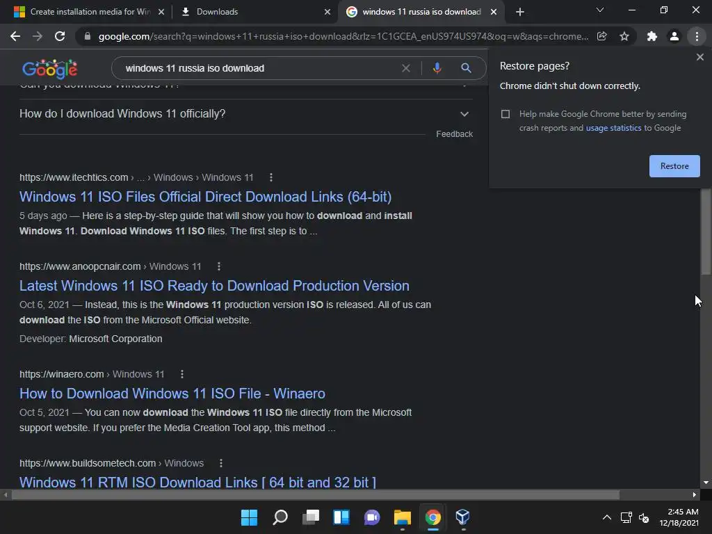
Task: Select the windows 11 russia iso download tab
Action: pyautogui.click(x=421, y=12)
